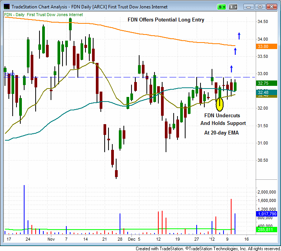Maximize the chart analysis window

click(260, 7)
